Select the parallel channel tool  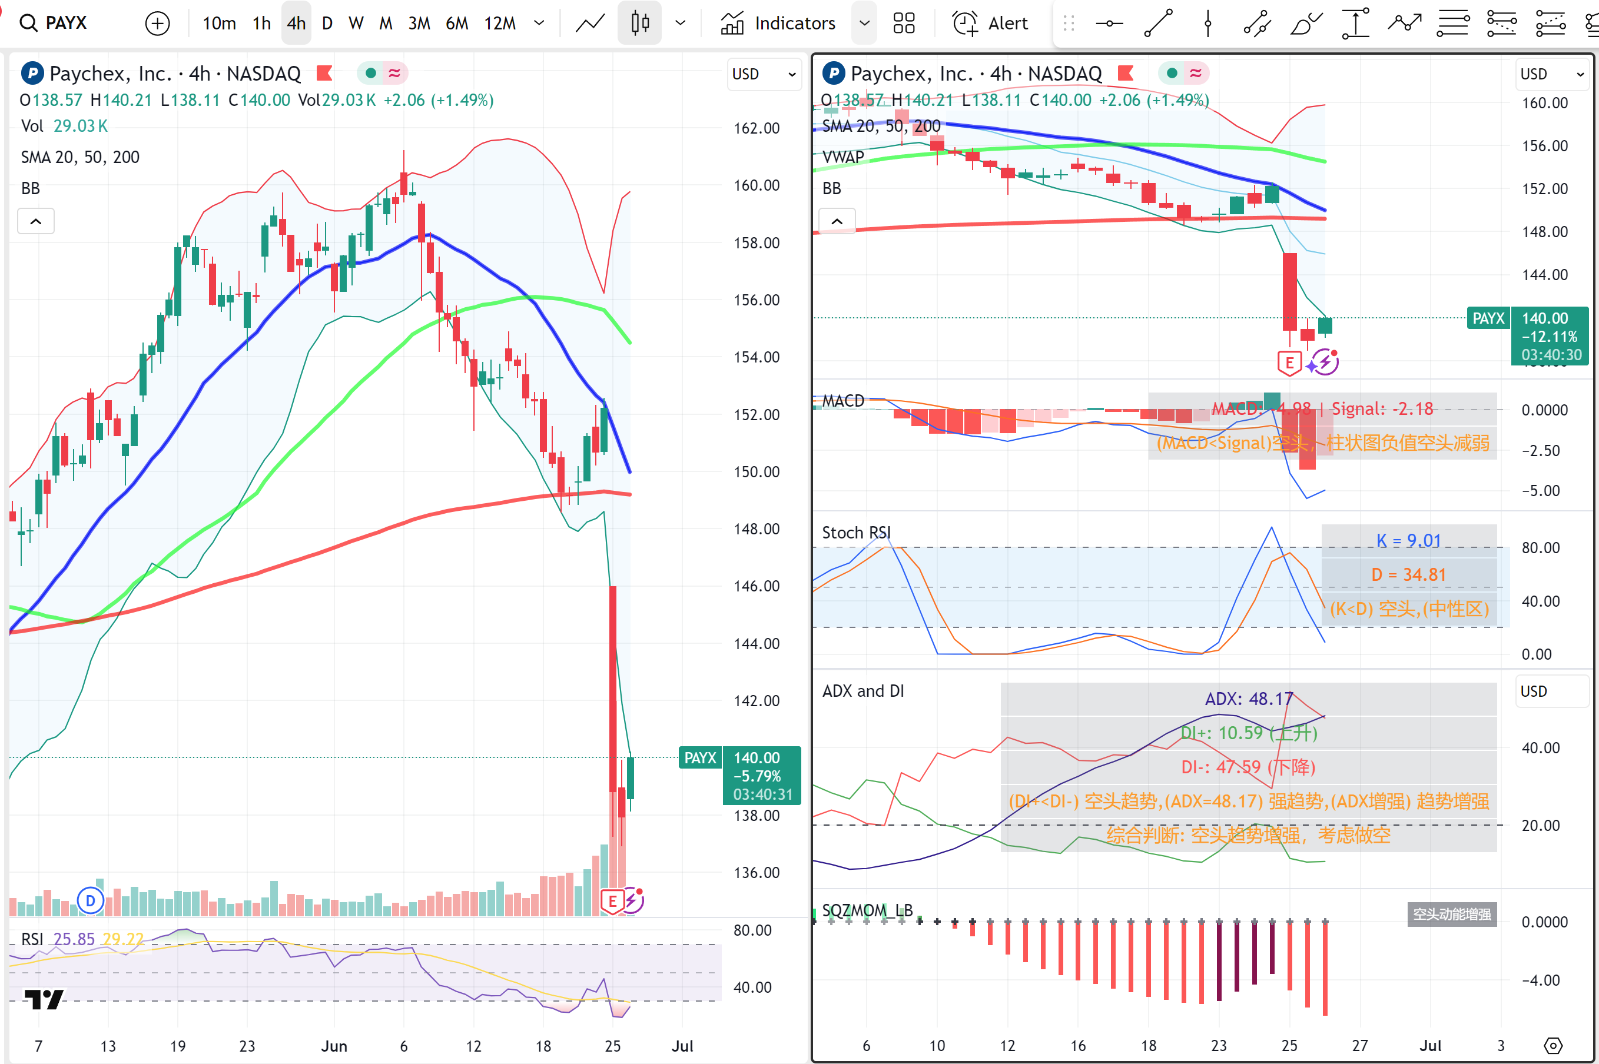click(x=1256, y=24)
